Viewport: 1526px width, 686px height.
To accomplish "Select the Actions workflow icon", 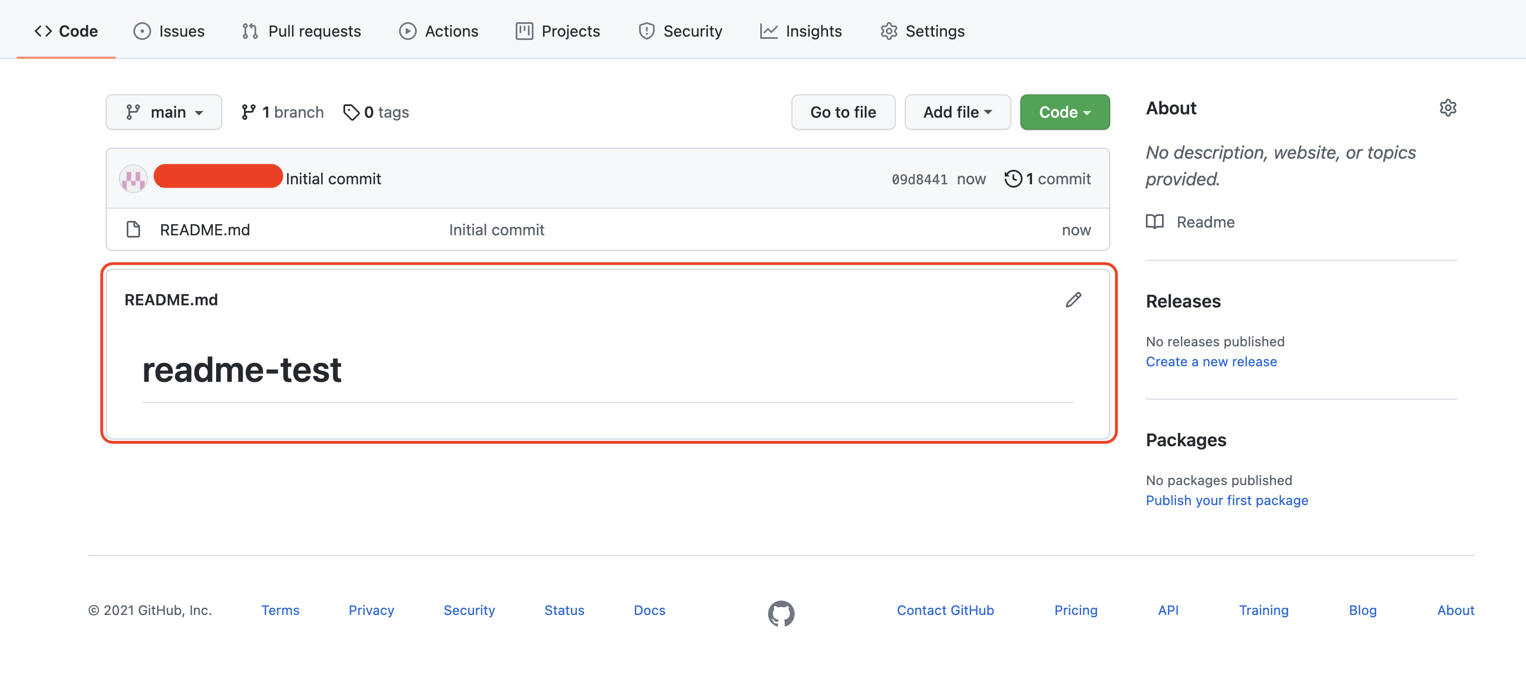I will coord(409,31).
